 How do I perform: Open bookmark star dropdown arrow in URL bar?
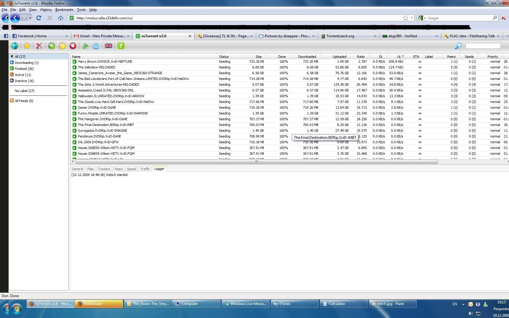click(412, 18)
